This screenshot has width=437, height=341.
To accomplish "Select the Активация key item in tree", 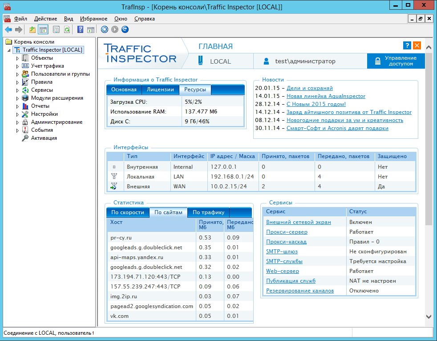I will pos(44,138).
